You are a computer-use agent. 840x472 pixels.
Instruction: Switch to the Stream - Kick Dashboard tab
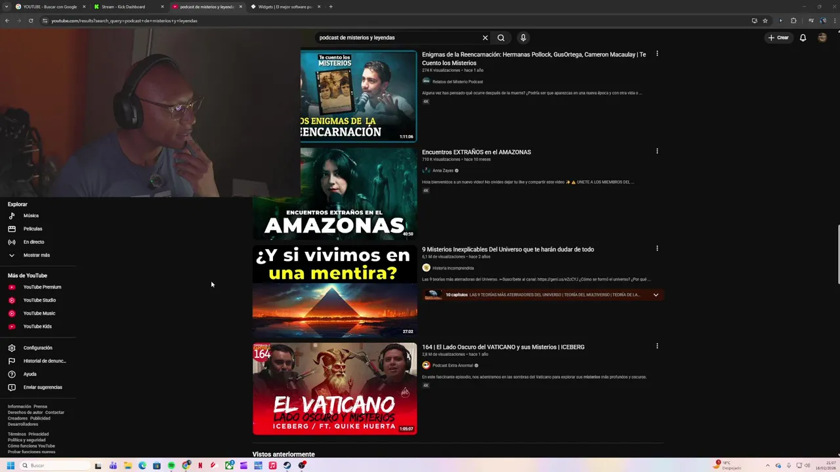[x=128, y=7]
